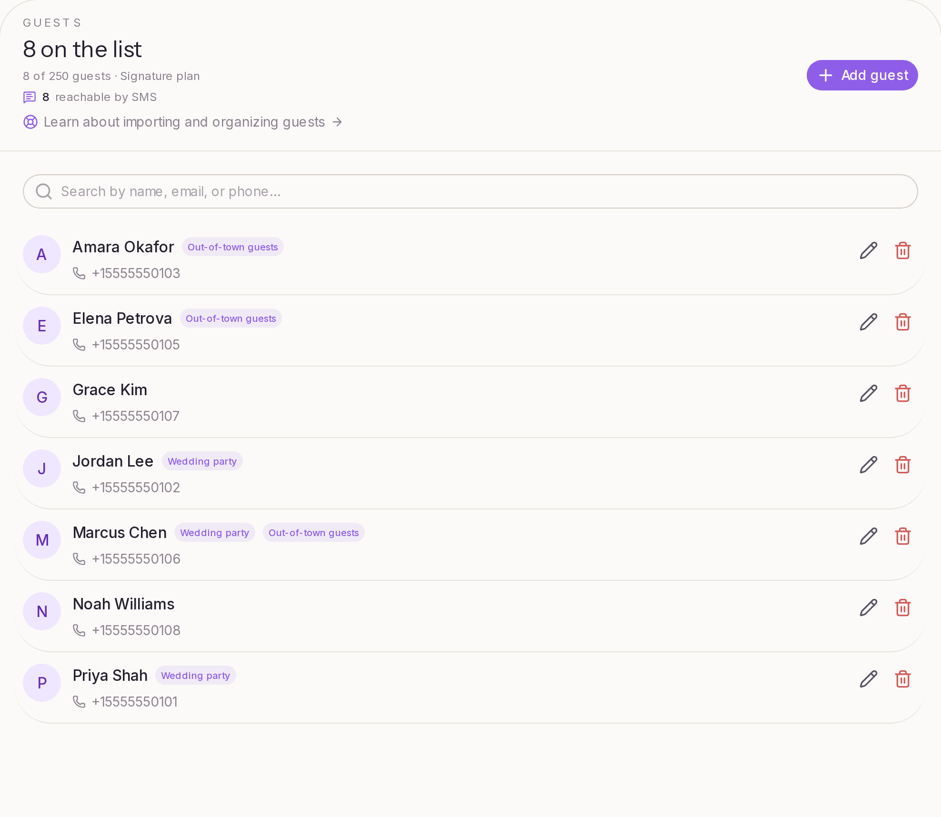Image resolution: width=941 pixels, height=817 pixels.
Task: Click Priya Shah's Wedding party tag
Action: (x=196, y=676)
